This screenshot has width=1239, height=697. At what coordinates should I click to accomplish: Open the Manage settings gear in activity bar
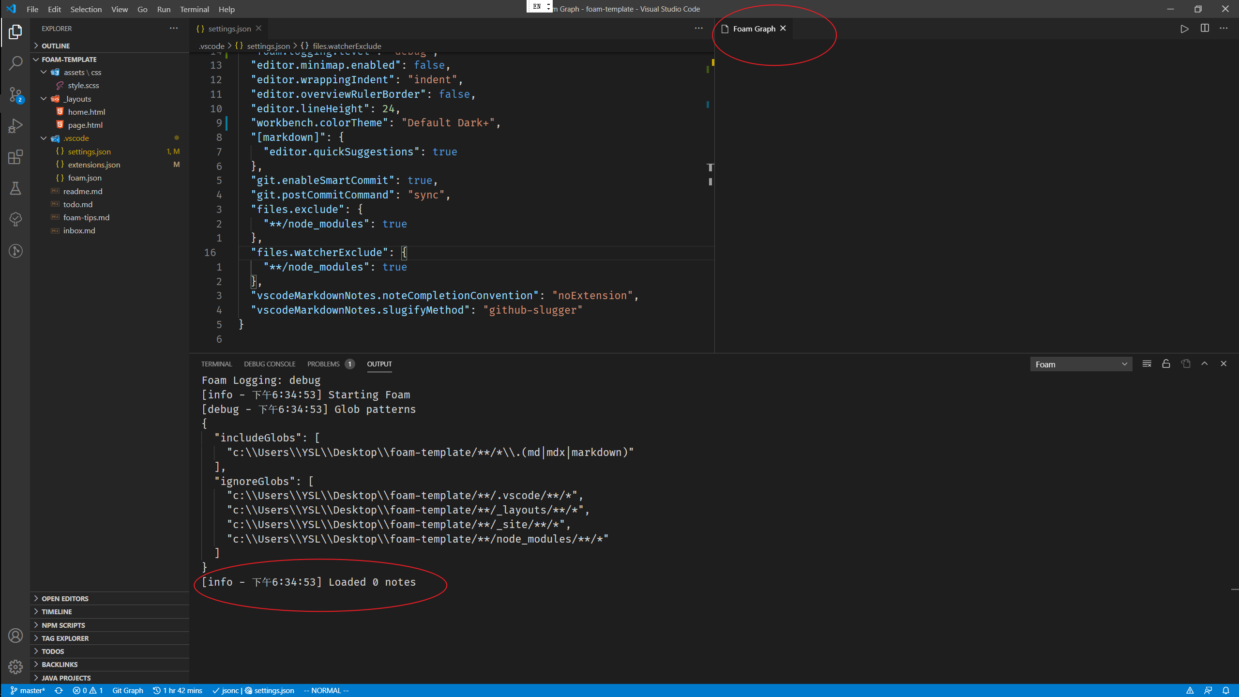[x=15, y=667]
